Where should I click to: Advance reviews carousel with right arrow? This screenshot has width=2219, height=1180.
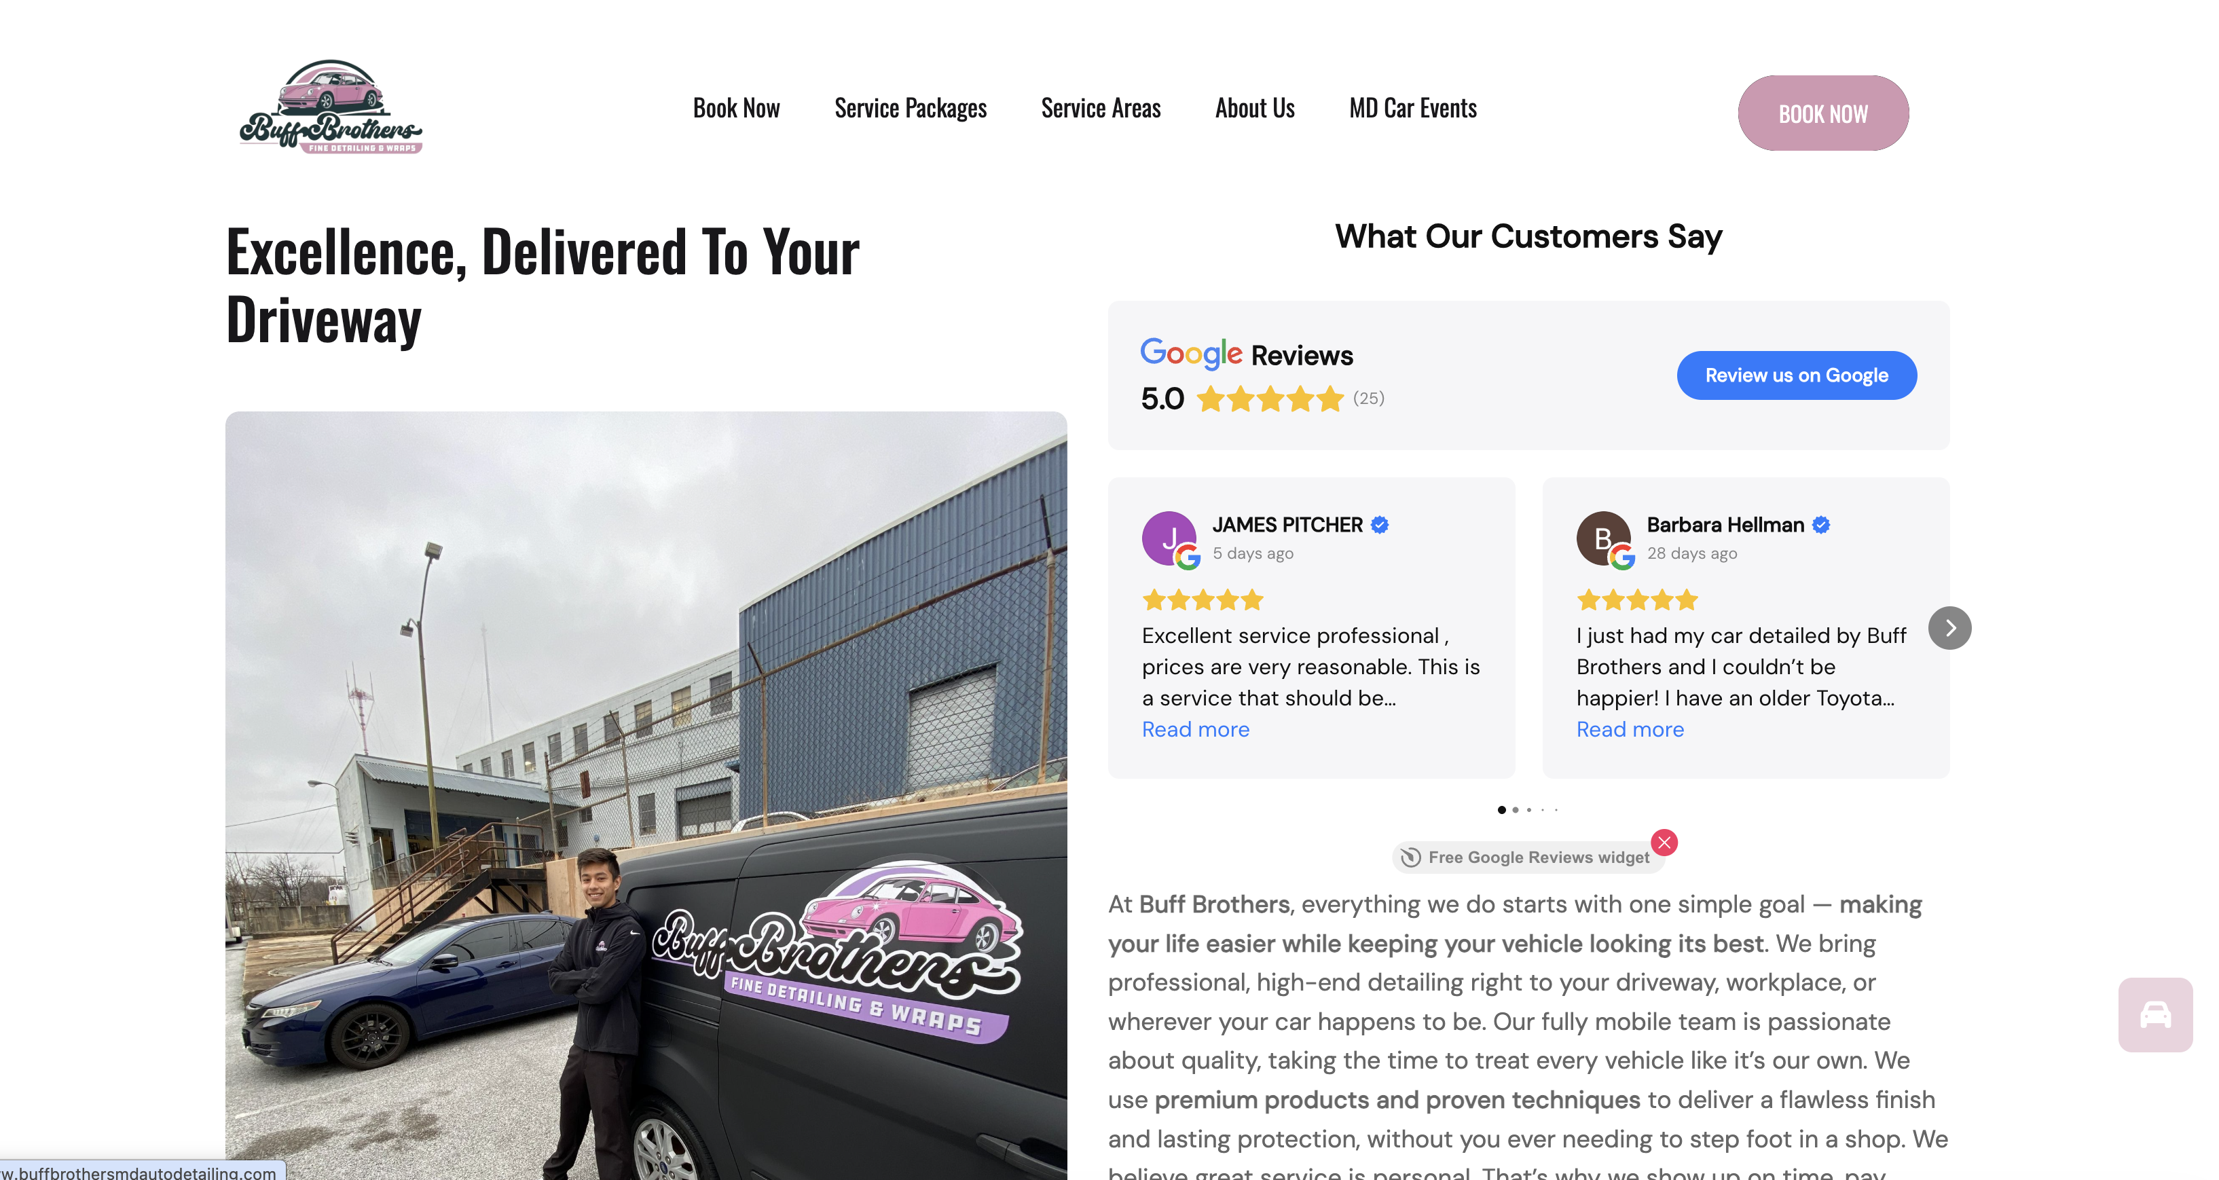[x=1949, y=628]
